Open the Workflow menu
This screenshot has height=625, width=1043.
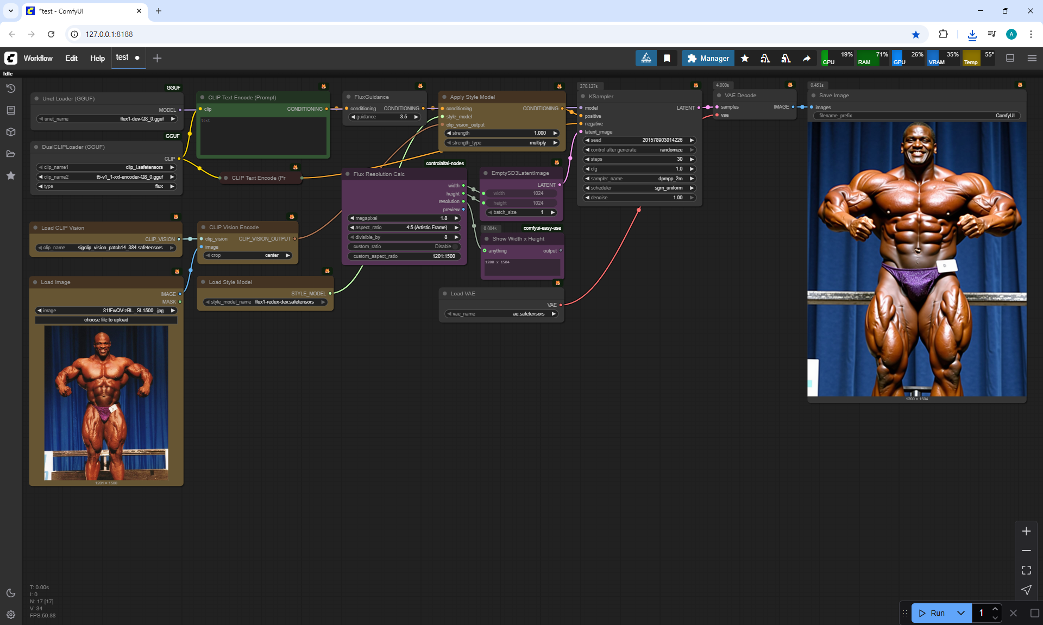coord(38,58)
